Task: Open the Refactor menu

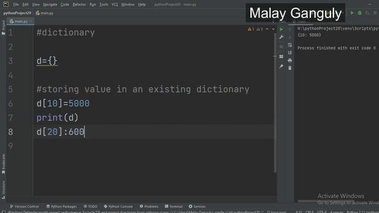Action: pyautogui.click(x=79, y=4)
